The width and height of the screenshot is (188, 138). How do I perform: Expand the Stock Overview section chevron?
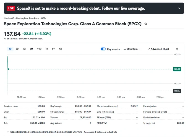click(x=8, y=132)
